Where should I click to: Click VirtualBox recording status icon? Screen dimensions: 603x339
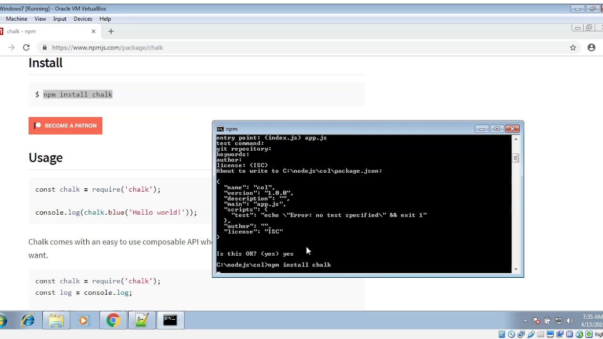click(x=560, y=334)
